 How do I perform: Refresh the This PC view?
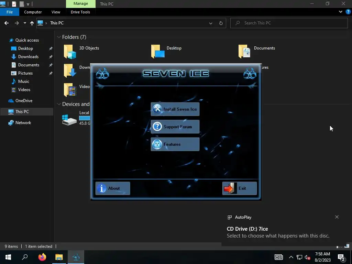click(x=221, y=23)
